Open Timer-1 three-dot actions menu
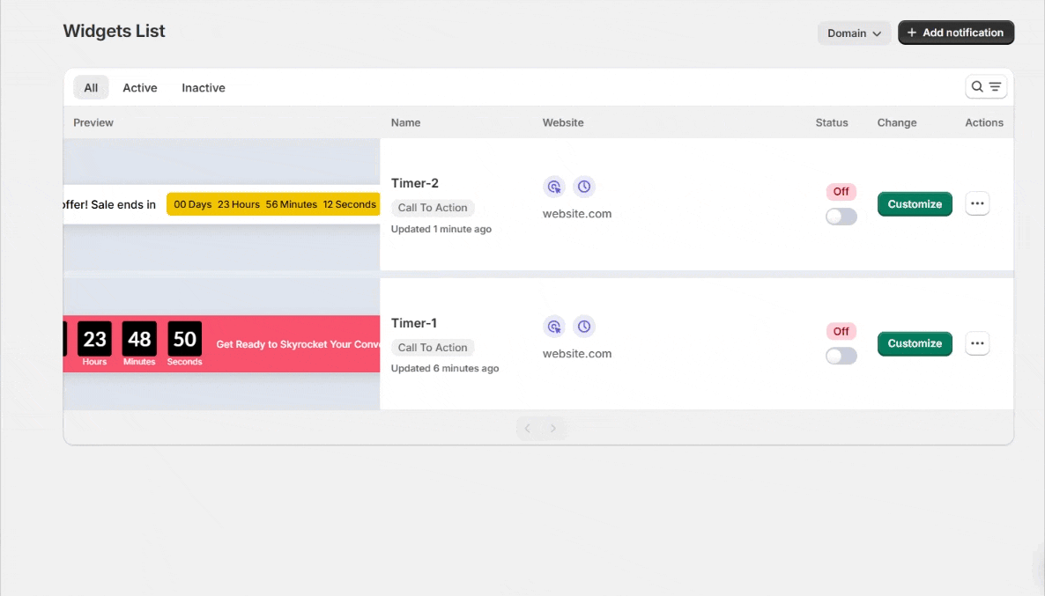 pos(977,343)
